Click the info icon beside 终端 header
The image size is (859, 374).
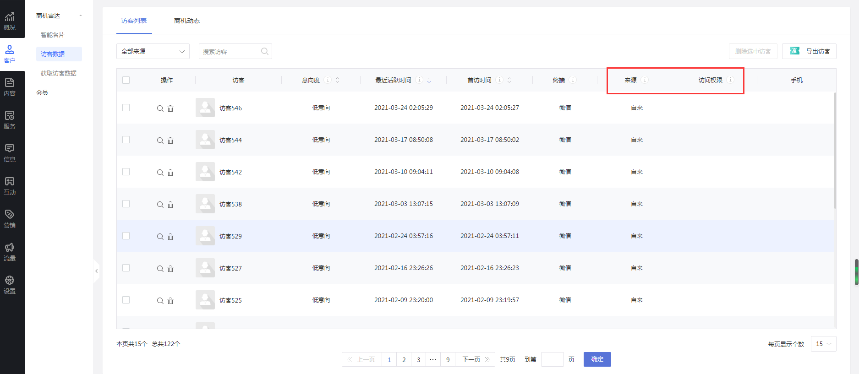(x=573, y=80)
